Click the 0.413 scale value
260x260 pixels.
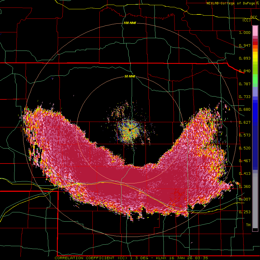(x=245, y=174)
